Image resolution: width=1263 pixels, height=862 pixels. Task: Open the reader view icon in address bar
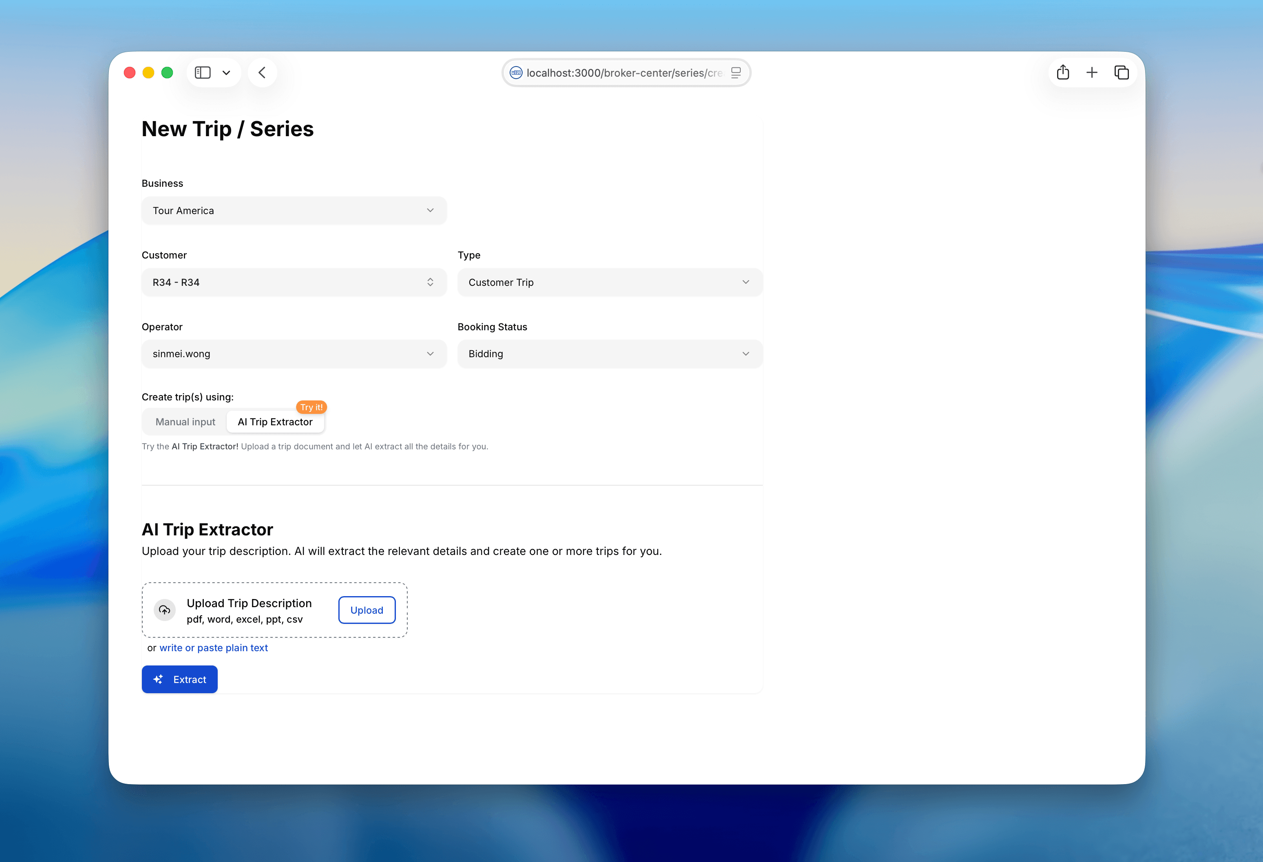click(x=736, y=73)
